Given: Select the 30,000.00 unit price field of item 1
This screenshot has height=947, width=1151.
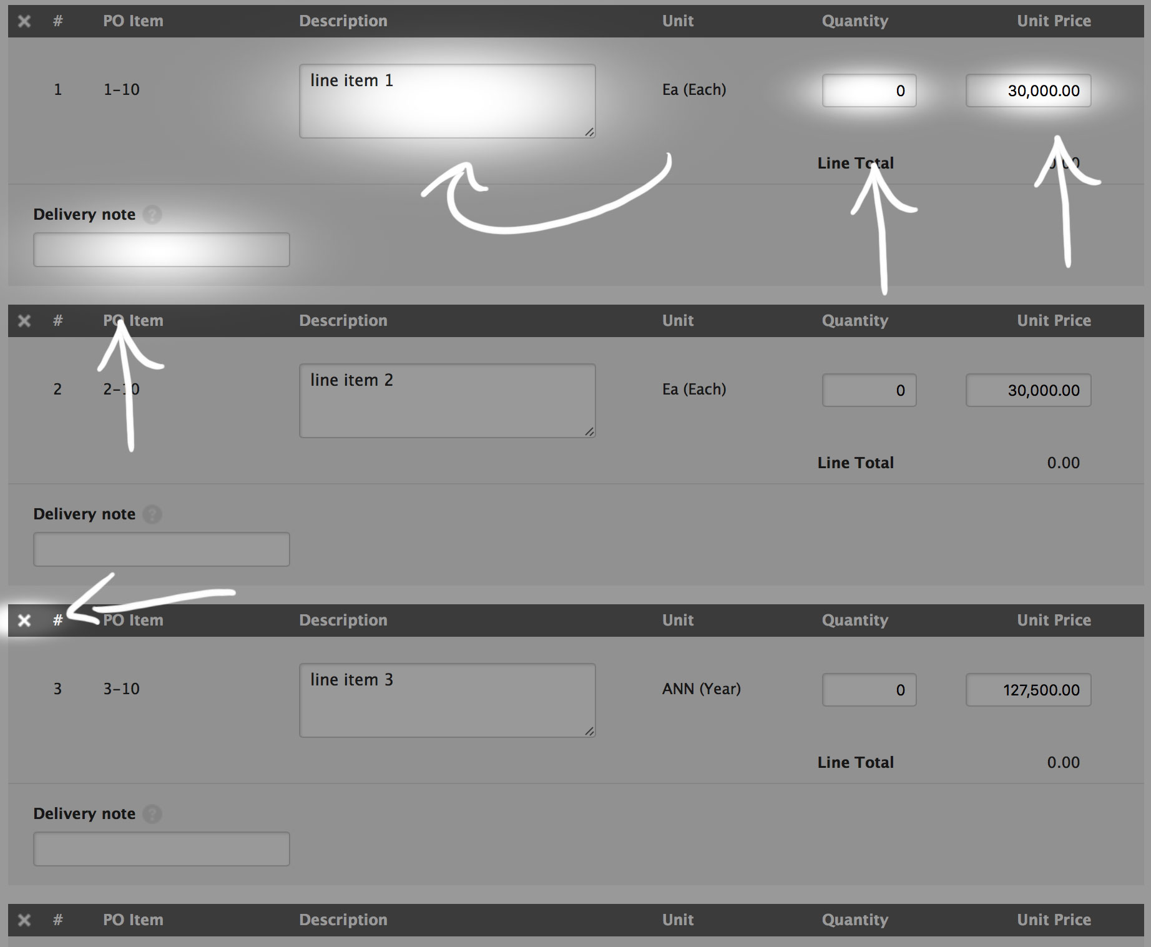Looking at the screenshot, I should pos(1027,90).
